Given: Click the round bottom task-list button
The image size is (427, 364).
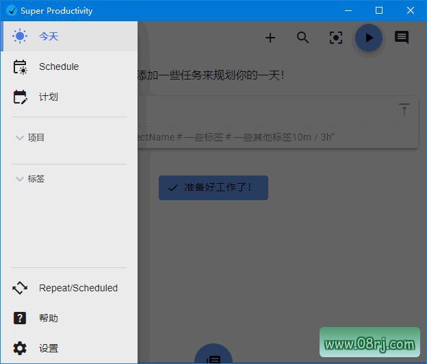Looking at the screenshot, I should click(x=213, y=354).
